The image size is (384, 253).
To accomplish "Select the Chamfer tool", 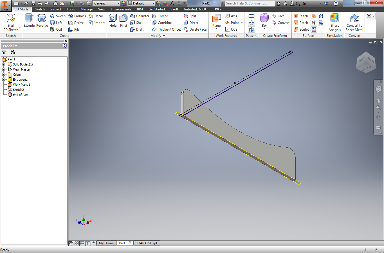I will tap(140, 16).
